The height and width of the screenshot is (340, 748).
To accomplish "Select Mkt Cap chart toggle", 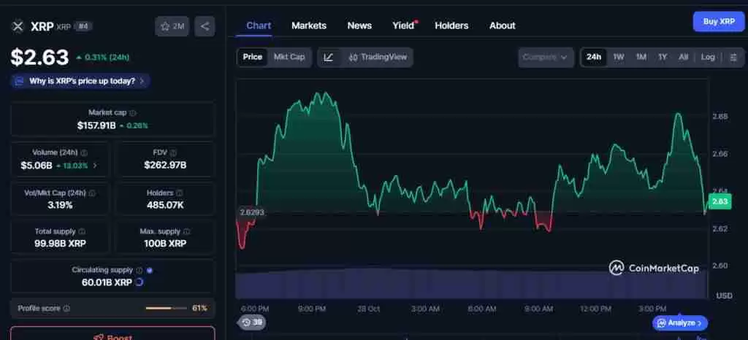I will pyautogui.click(x=289, y=57).
